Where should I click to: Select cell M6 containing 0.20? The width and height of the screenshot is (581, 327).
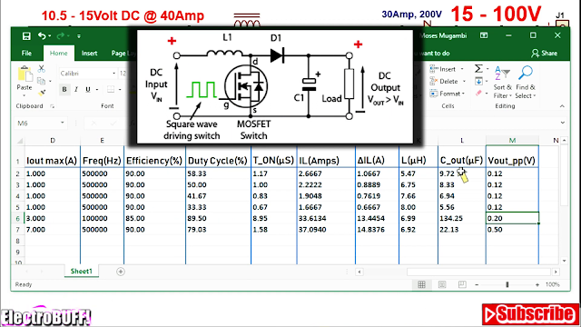pos(512,218)
